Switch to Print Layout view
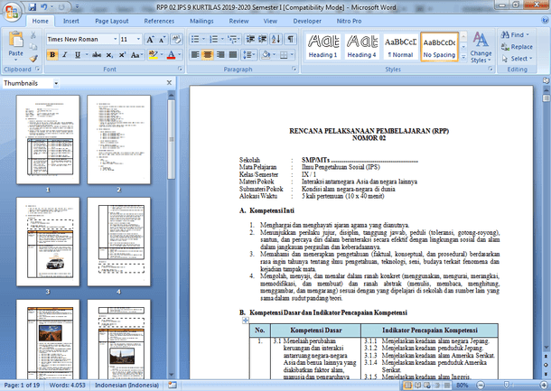Viewport: 551px width, 391px height. pyautogui.click(x=407, y=386)
